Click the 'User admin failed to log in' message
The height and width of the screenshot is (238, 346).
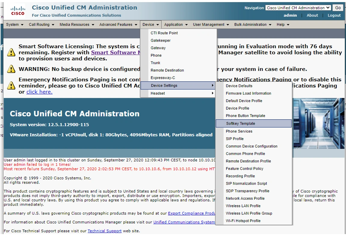click(x=37, y=164)
